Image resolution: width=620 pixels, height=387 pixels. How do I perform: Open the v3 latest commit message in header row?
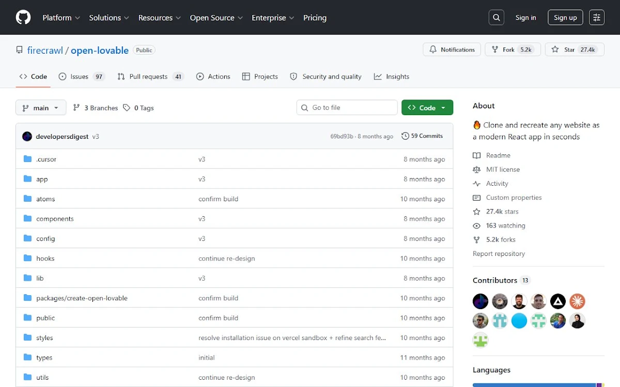pyautogui.click(x=96, y=137)
